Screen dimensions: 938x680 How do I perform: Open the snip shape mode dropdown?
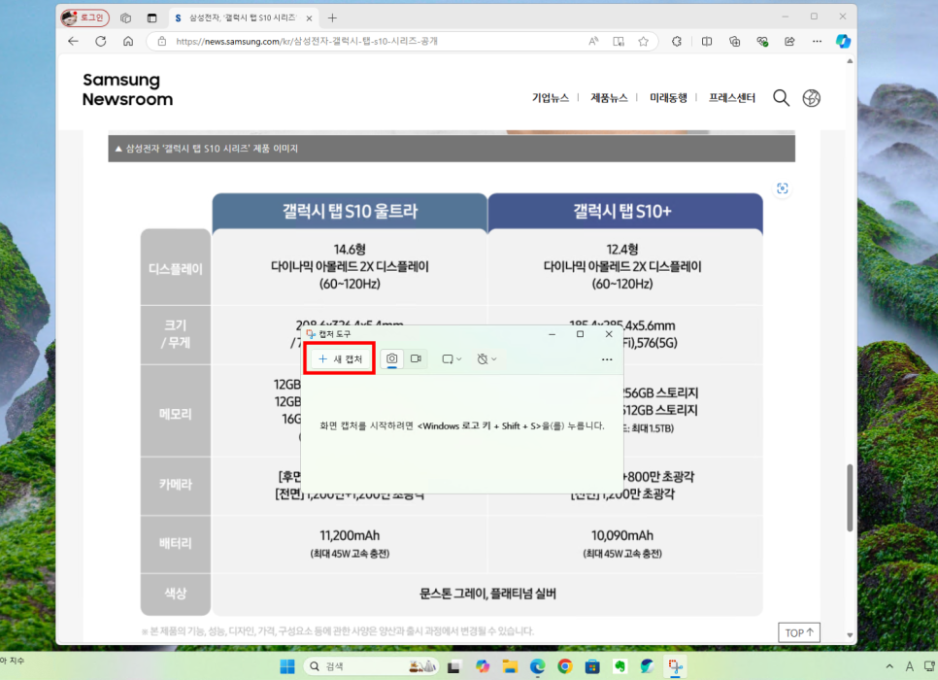click(x=452, y=359)
